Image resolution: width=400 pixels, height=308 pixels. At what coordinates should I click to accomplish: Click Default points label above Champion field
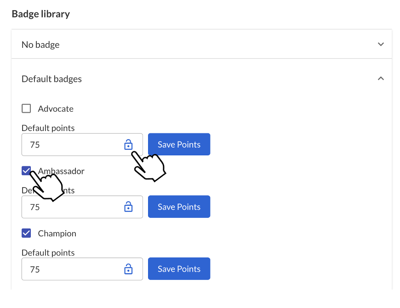48,253
